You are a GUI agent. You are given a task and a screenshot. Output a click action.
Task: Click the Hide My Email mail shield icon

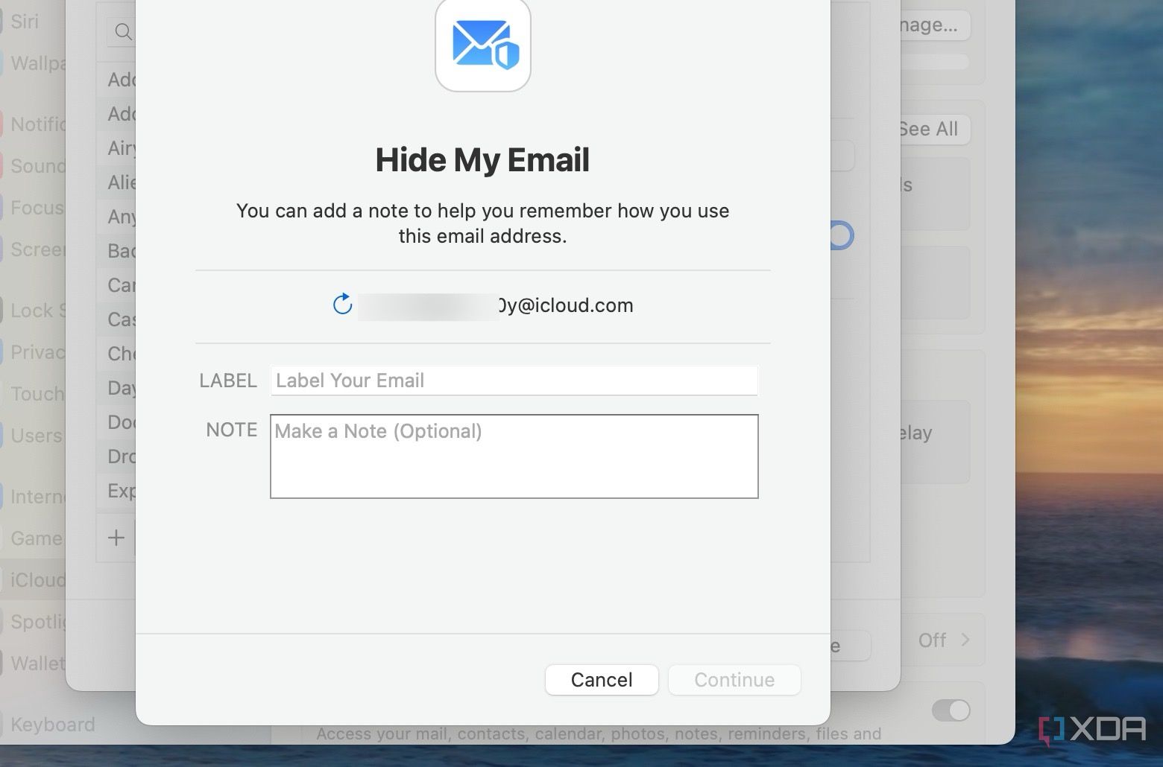click(x=483, y=45)
